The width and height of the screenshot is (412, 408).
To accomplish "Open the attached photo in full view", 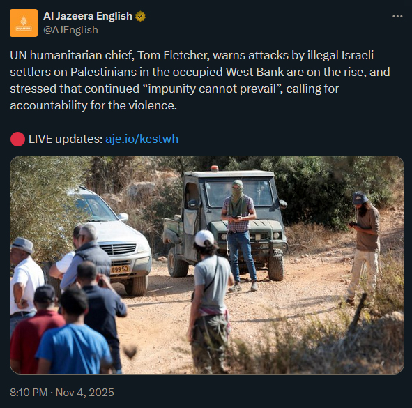I will tap(207, 265).
